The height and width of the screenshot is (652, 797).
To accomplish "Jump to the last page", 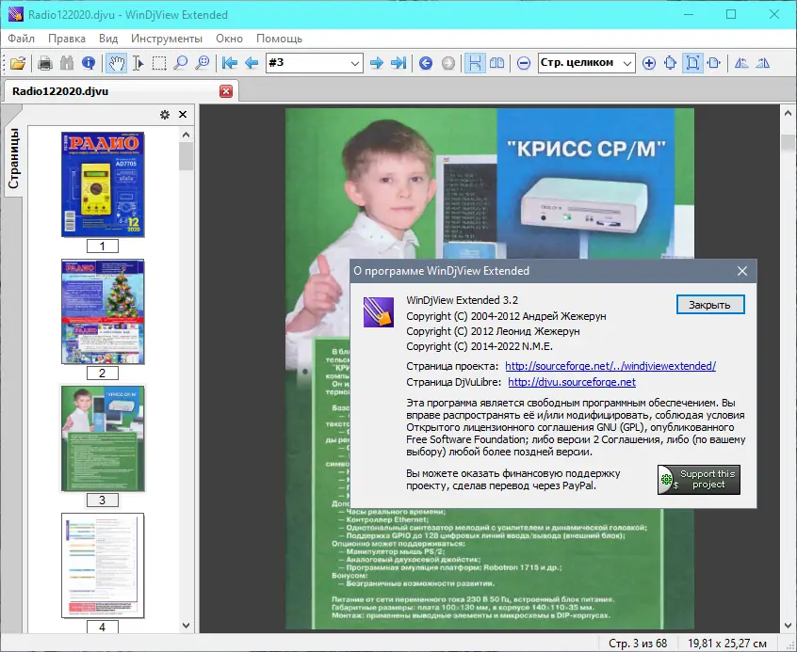I will pos(398,63).
